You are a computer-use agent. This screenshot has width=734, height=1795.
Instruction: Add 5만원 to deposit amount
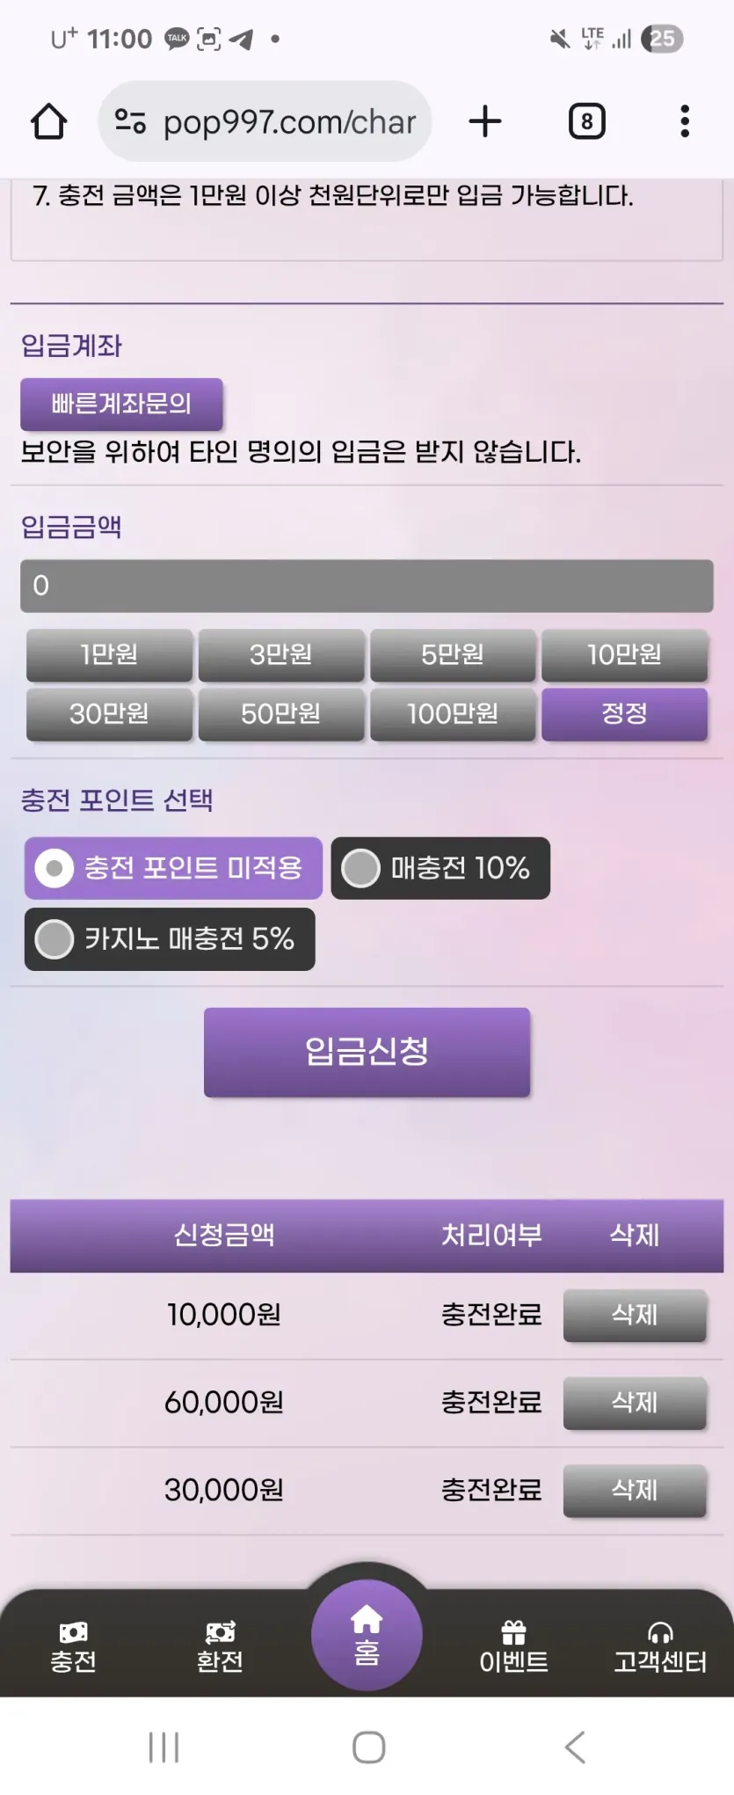coord(453,655)
